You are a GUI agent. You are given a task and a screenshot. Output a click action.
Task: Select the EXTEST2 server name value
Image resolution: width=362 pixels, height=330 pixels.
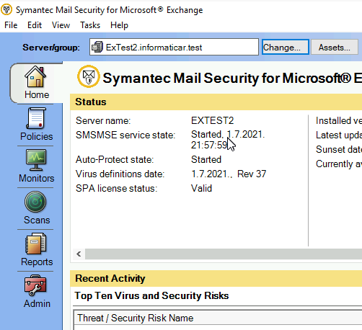pos(212,120)
